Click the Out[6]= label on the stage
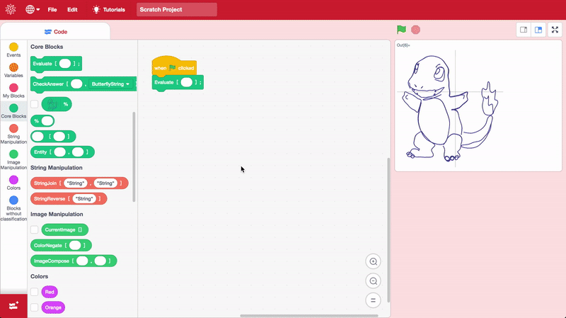Screen dimensions: 566x318 point(403,45)
